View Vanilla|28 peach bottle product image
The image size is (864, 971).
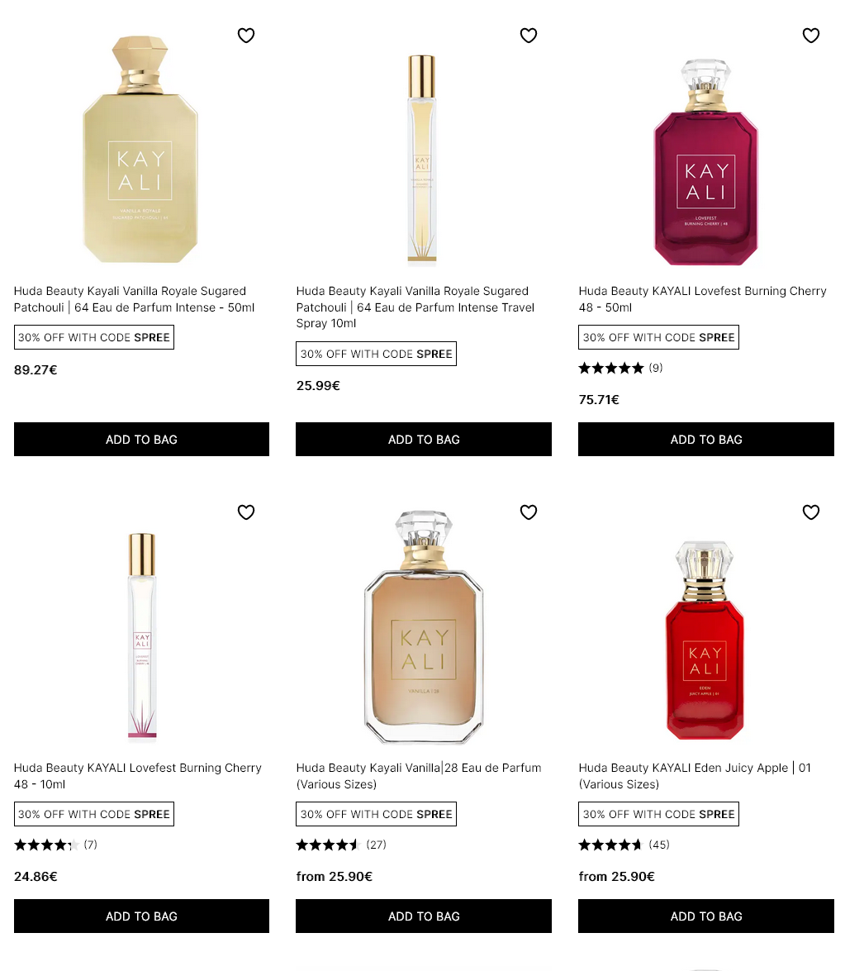click(424, 628)
